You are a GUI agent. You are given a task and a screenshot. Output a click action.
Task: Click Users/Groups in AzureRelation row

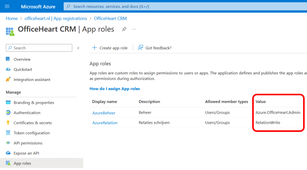(x=217, y=123)
